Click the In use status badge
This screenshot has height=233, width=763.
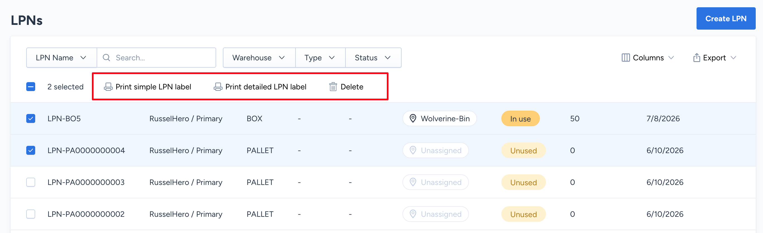pos(520,118)
